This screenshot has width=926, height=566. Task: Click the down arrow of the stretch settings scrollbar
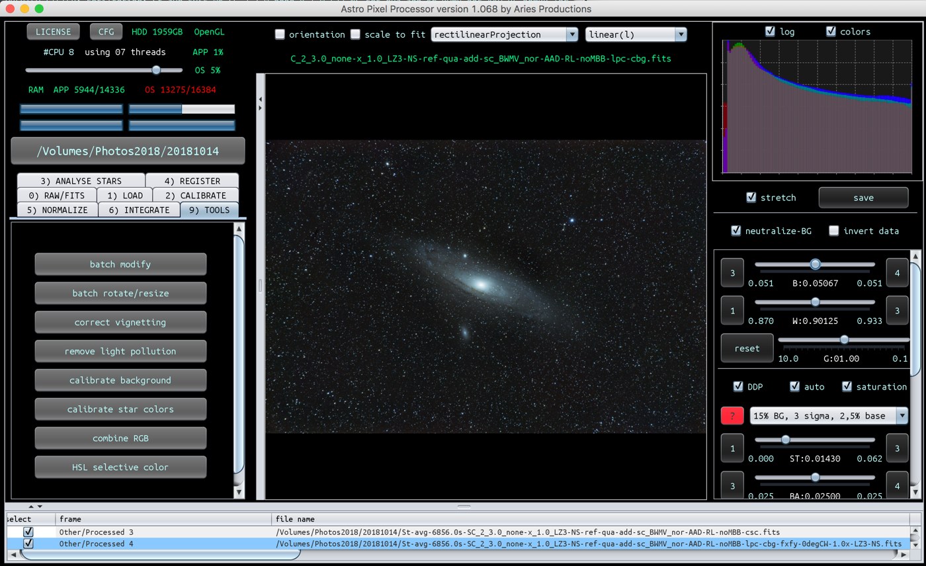point(915,492)
